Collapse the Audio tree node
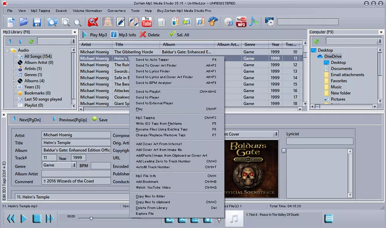This screenshot has width=386, height=228. pyautogui.click(x=7, y=51)
